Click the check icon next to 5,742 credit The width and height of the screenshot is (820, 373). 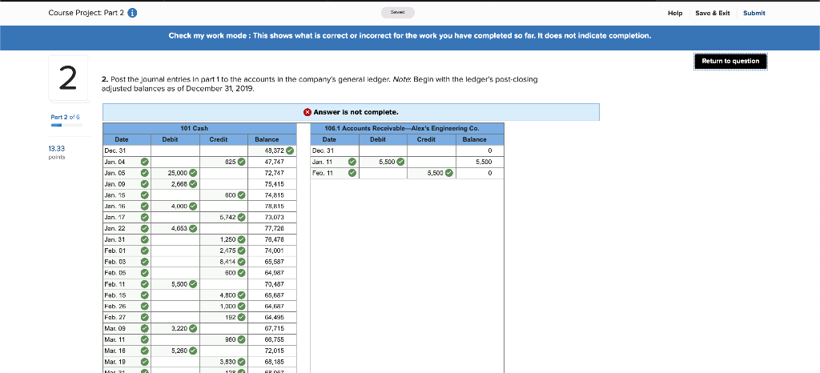point(241,218)
